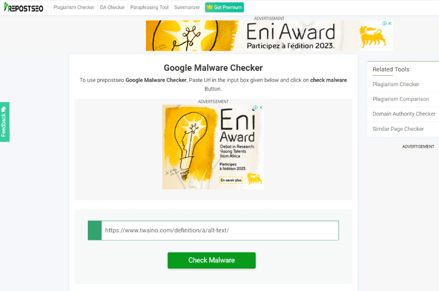Screen dimensions: 439x291
Task: Open Plagiarism Checker under Related Tools
Action: tap(396, 85)
